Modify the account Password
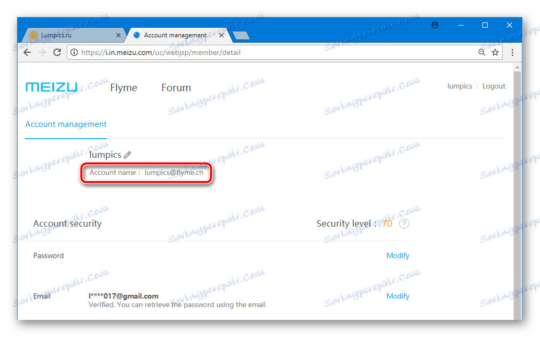The image size is (540, 337). [x=398, y=255]
